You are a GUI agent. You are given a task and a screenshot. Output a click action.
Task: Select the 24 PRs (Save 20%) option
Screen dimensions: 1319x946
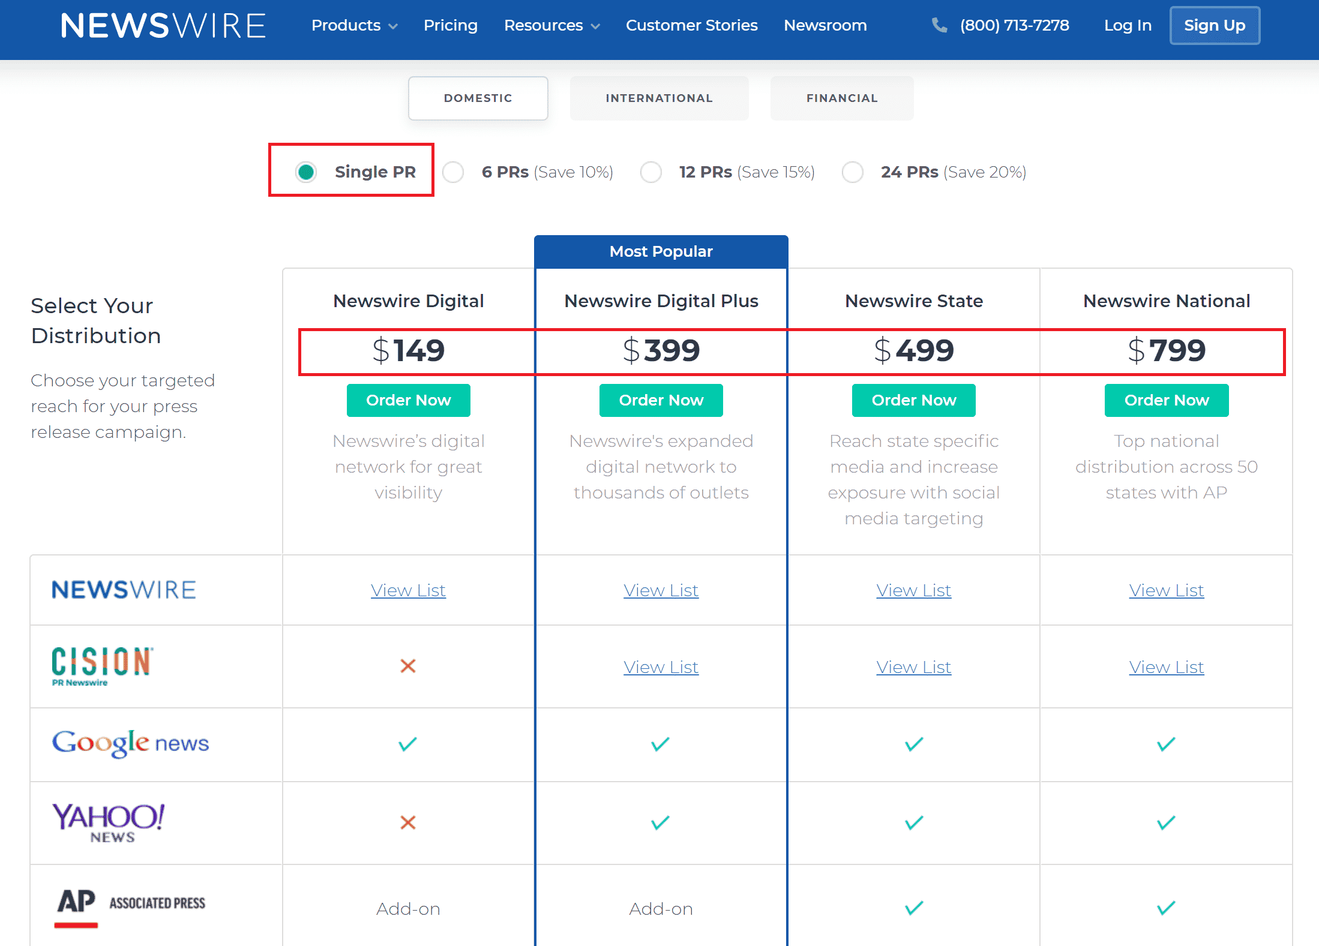[x=853, y=172]
